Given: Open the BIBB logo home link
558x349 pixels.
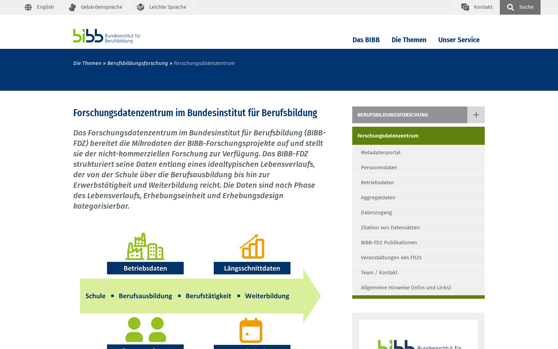Looking at the screenshot, I should click(107, 36).
